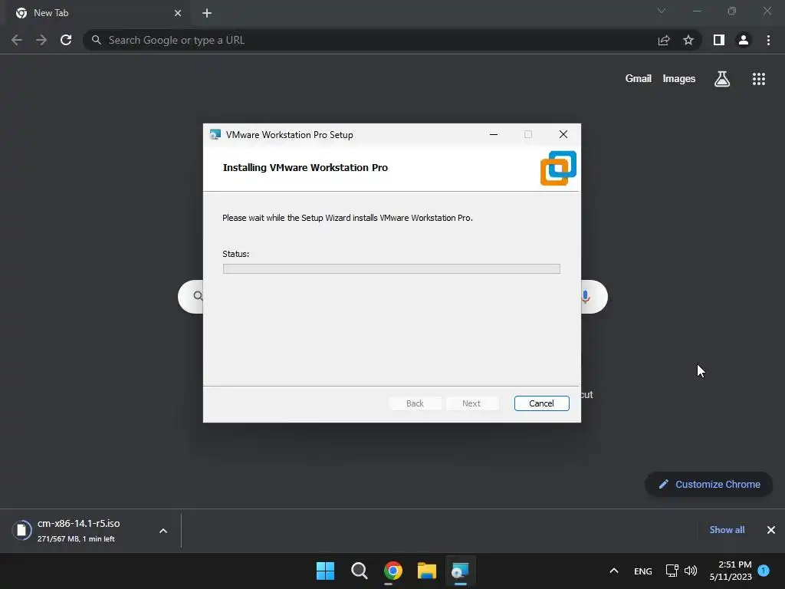Open Gmail link
Image resolution: width=785 pixels, height=589 pixels.
pos(638,79)
